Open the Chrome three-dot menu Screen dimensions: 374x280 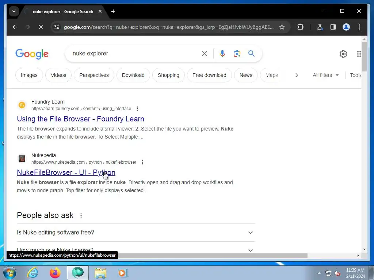(359, 27)
